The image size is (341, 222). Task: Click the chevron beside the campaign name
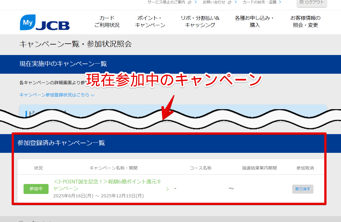pyautogui.click(x=168, y=189)
